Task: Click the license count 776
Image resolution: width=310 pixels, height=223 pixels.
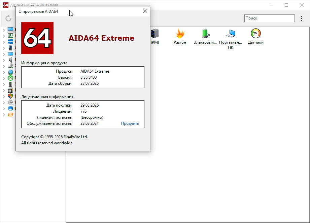Action: 83,111
